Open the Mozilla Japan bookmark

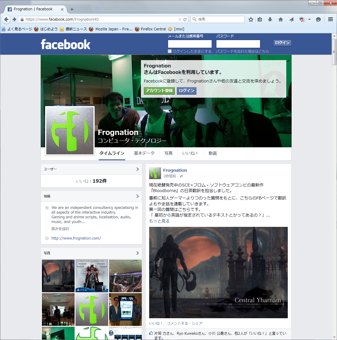tap(111, 29)
